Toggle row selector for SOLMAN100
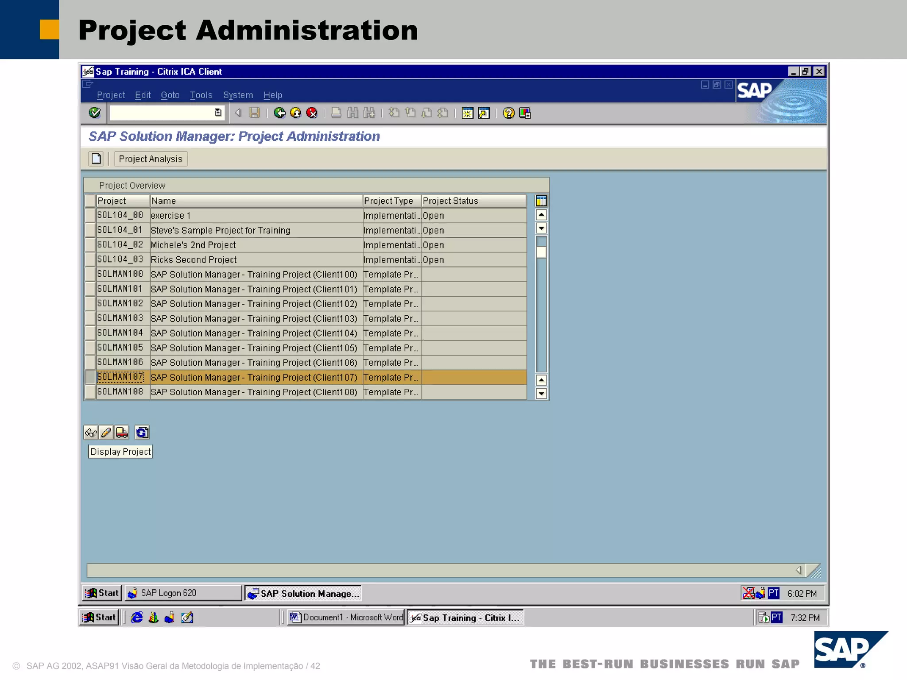Screen dimensions: 907x680 click(x=90, y=274)
